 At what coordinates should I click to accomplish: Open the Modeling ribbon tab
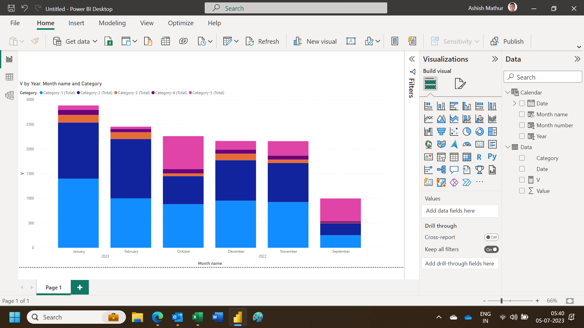coord(112,23)
